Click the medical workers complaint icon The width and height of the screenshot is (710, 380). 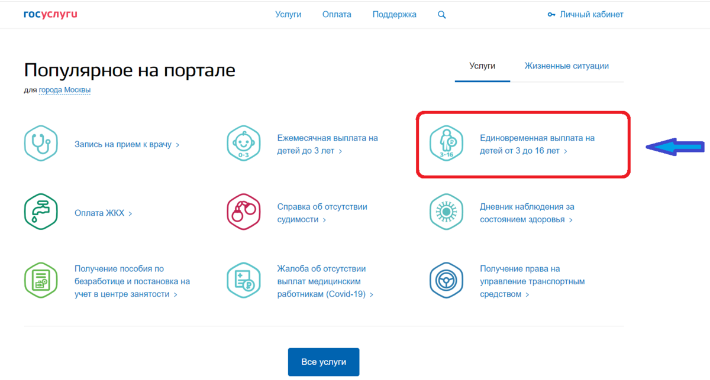(244, 281)
